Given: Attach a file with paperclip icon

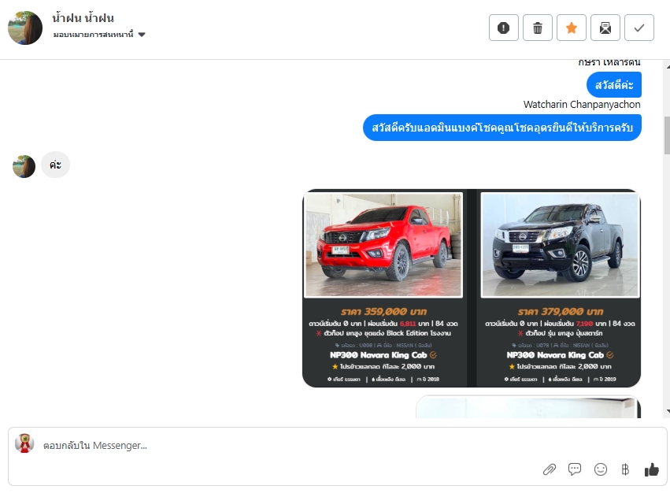Looking at the screenshot, I should [x=549, y=469].
